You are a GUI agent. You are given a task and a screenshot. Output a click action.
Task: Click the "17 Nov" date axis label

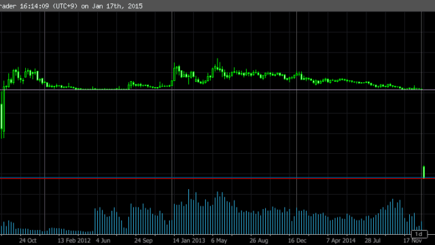click(413, 240)
